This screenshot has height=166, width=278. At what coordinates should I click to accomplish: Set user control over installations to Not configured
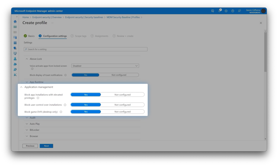pyautogui.click(x=122, y=105)
